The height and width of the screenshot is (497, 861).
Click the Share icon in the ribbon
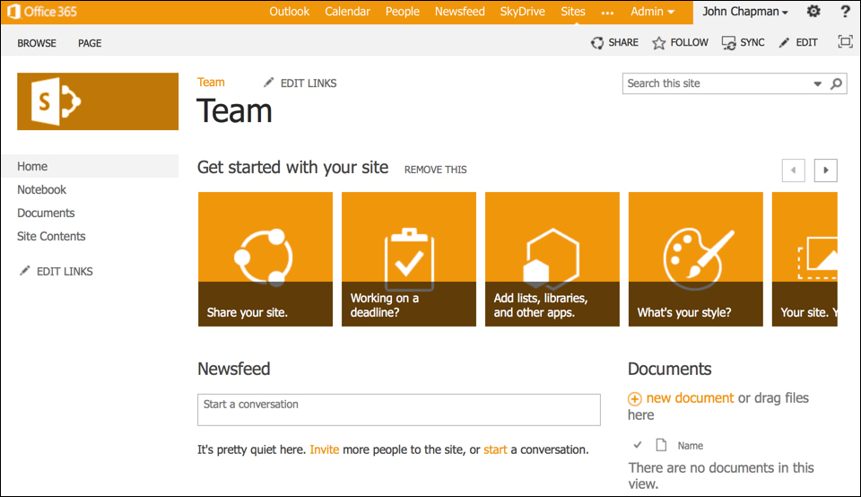click(x=597, y=43)
